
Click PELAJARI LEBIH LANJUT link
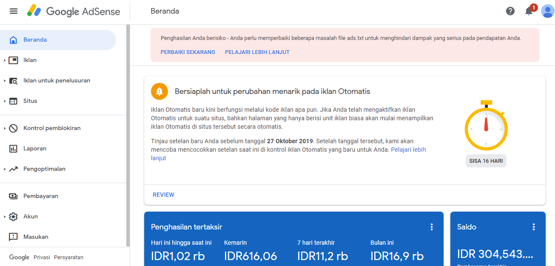pyautogui.click(x=257, y=52)
